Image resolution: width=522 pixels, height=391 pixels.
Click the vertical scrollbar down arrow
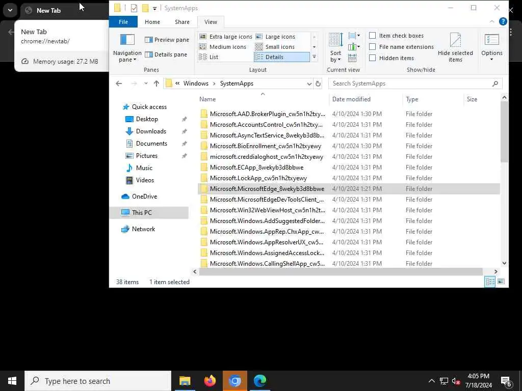pos(504,263)
